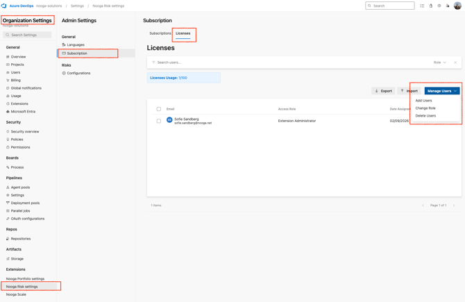The height and width of the screenshot is (302, 465).
Task: Open Usage settings page
Action: 16,96
